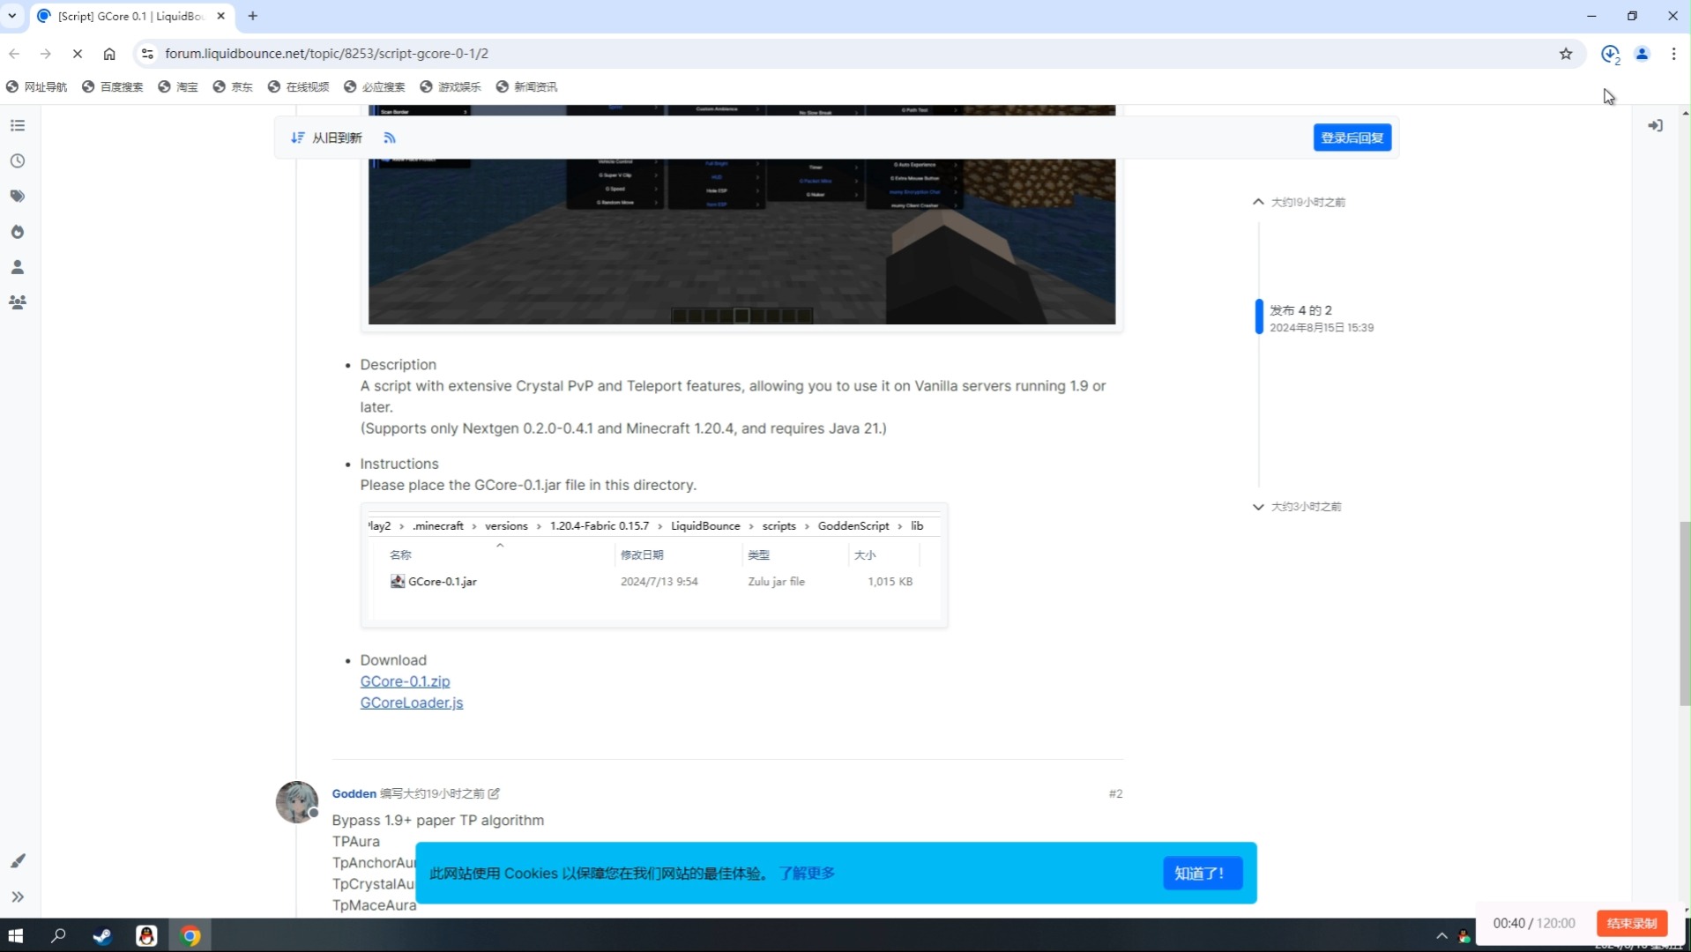This screenshot has height=952, width=1691.
Task: Open Windows taskbar search
Action: [x=58, y=936]
